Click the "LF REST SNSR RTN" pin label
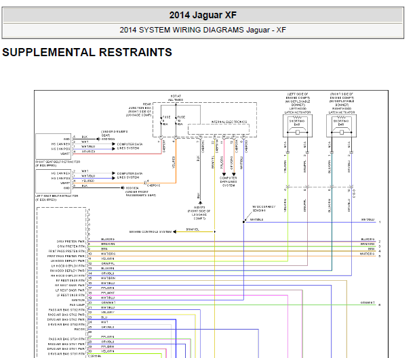 click(x=71, y=295)
